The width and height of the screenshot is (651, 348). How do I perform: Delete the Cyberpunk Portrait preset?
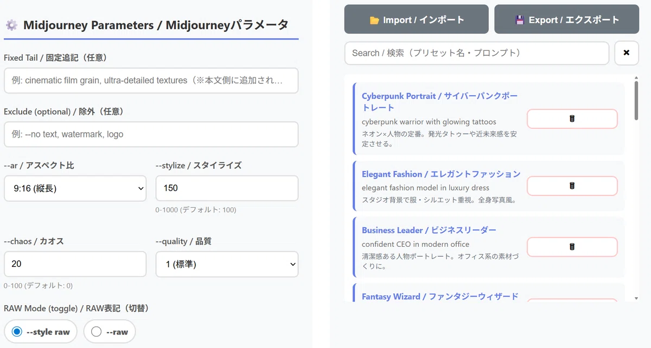[x=572, y=119]
